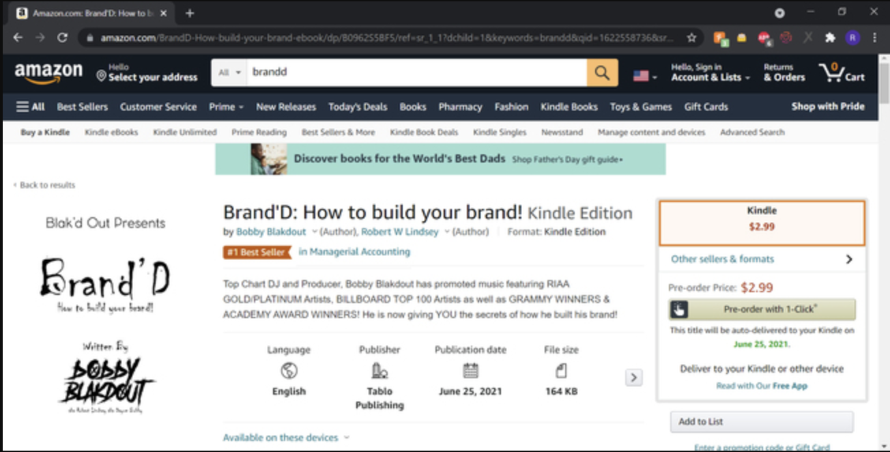
Task: Click Buy a Kindle in subnav
Action: (x=45, y=132)
